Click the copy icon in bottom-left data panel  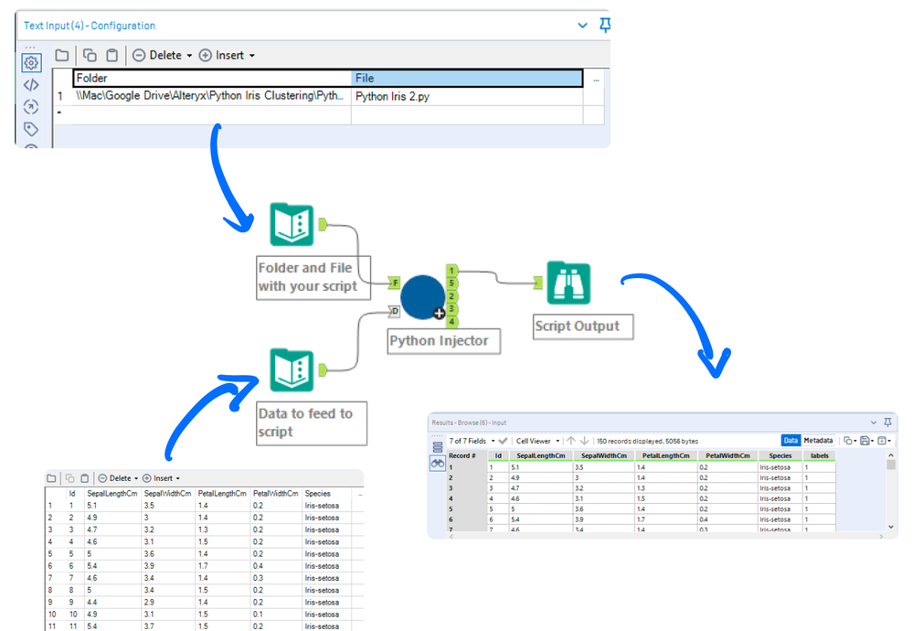tap(69, 478)
